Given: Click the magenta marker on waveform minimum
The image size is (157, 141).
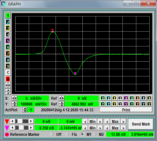Looking at the screenshot, I should 75,73.
